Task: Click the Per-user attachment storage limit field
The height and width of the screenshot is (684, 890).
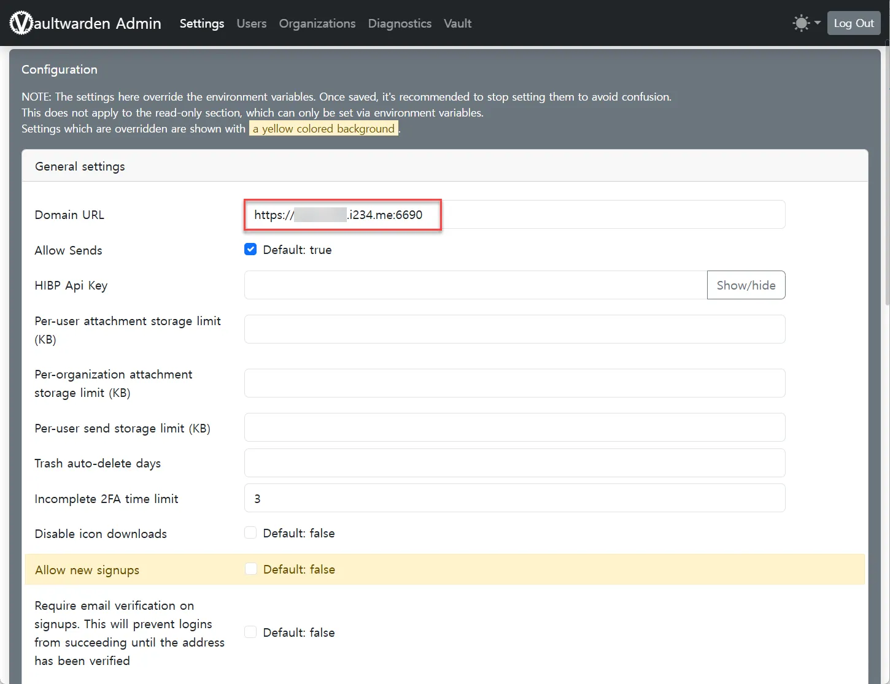Action: pos(514,329)
